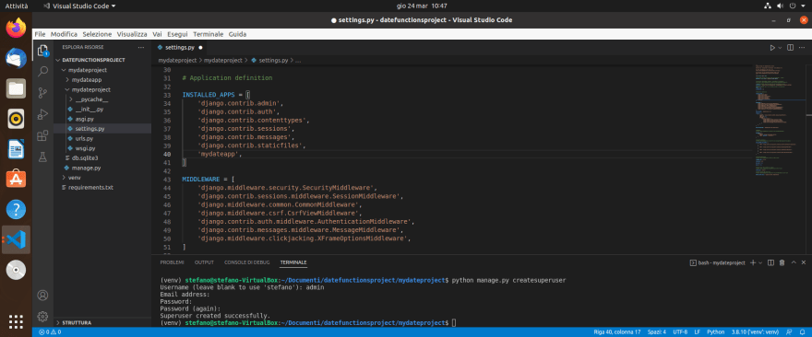812x337 pixels.
Task: Maximize the terminal panel size
Action: click(x=794, y=262)
